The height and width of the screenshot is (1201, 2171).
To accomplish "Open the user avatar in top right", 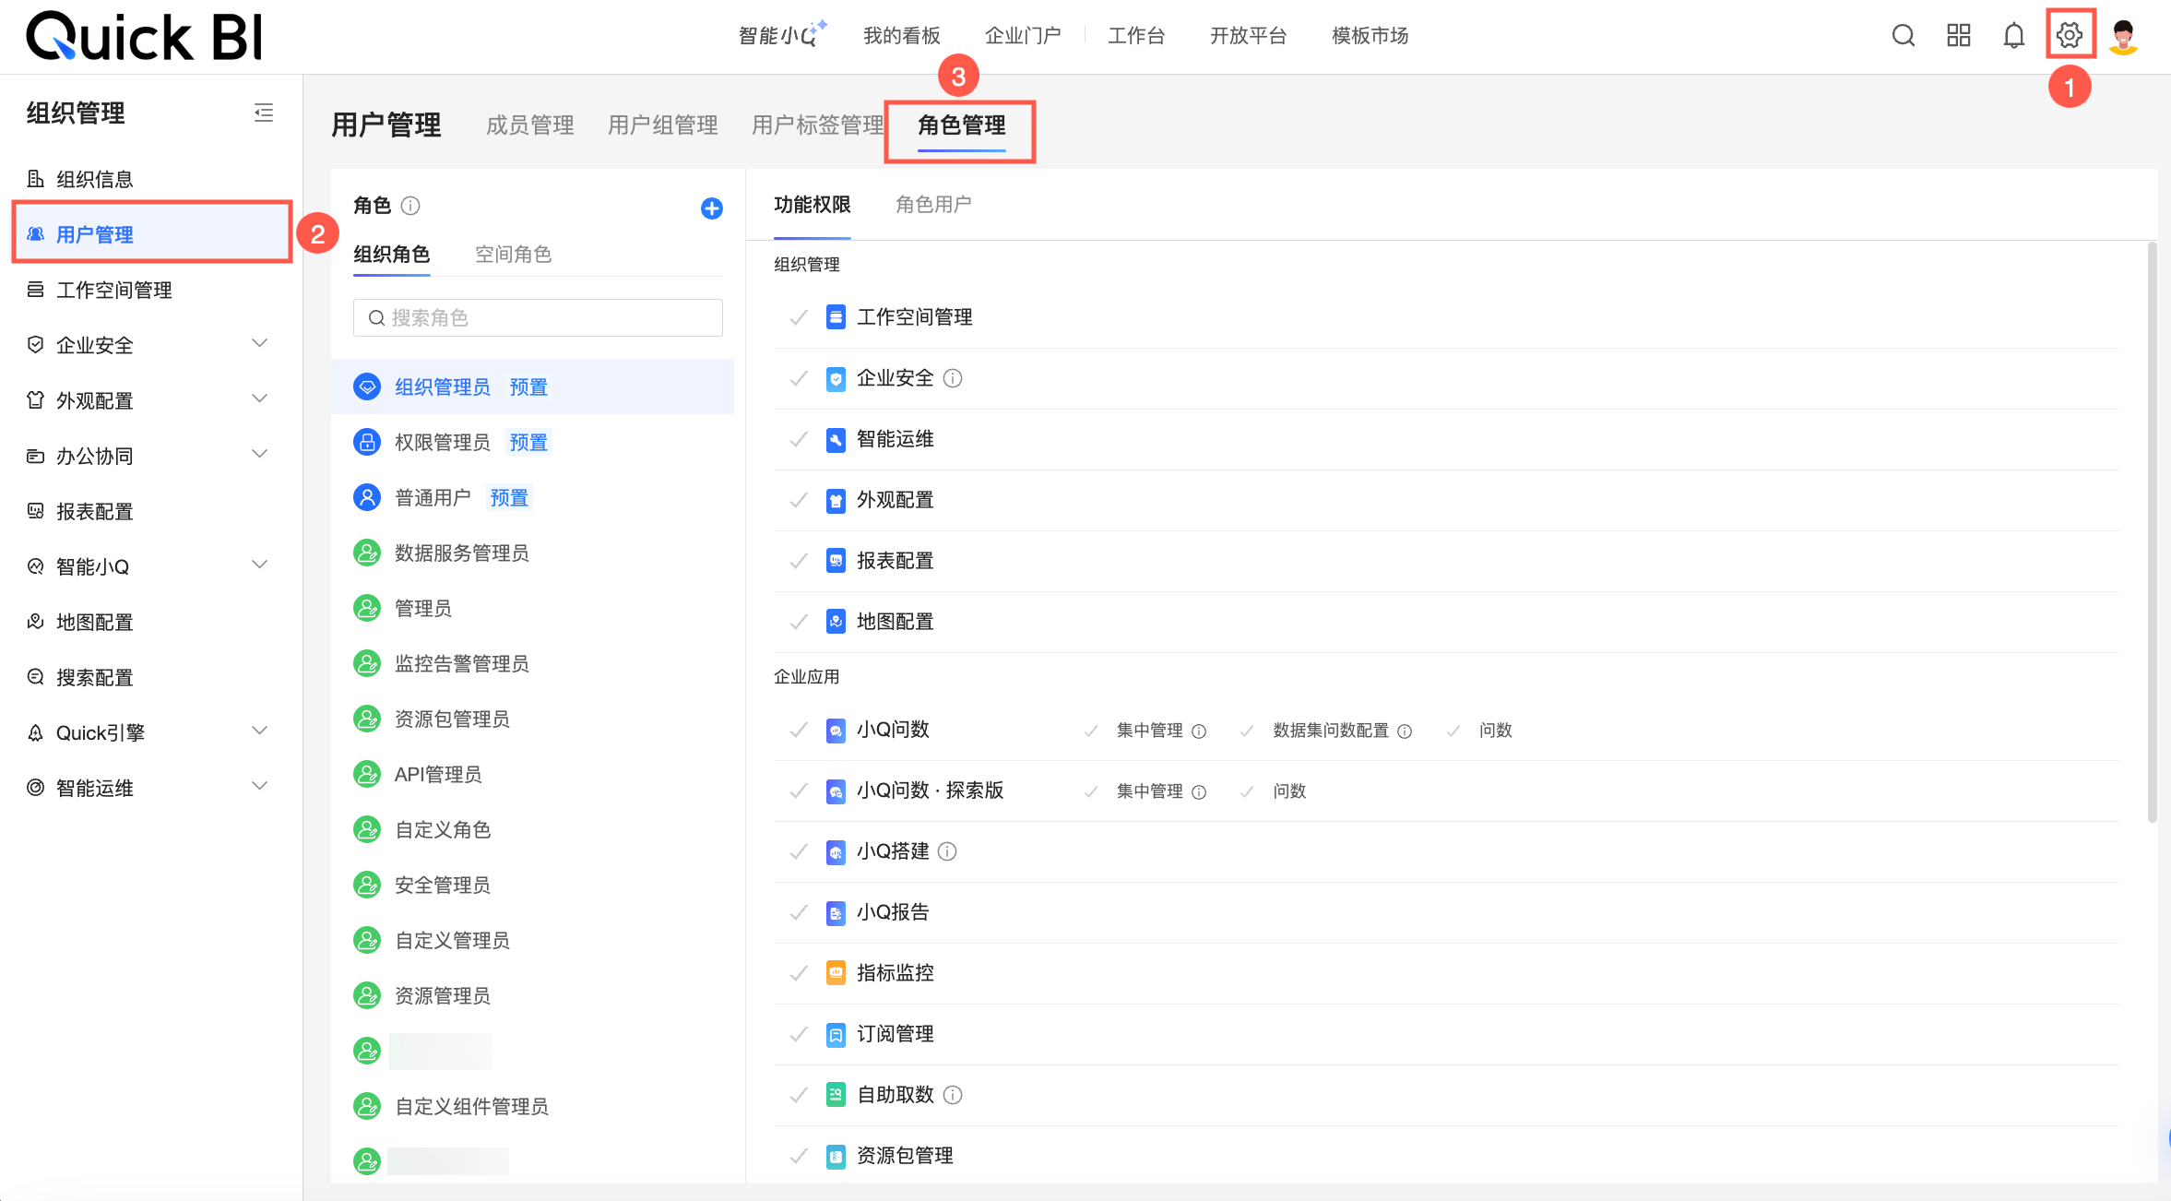I will (x=2123, y=37).
